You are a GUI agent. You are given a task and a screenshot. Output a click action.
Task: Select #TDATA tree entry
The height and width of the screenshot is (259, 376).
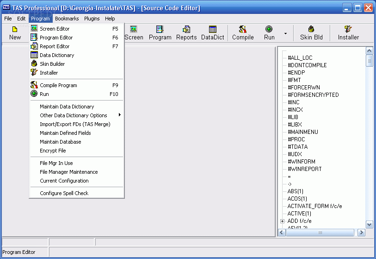coord(297,147)
